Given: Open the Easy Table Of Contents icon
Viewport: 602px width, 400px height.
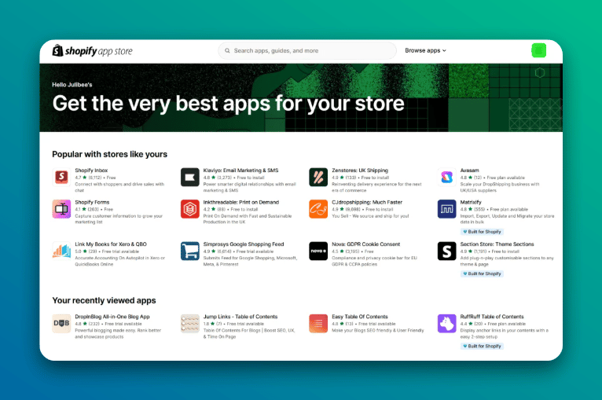Looking at the screenshot, I should click(318, 323).
